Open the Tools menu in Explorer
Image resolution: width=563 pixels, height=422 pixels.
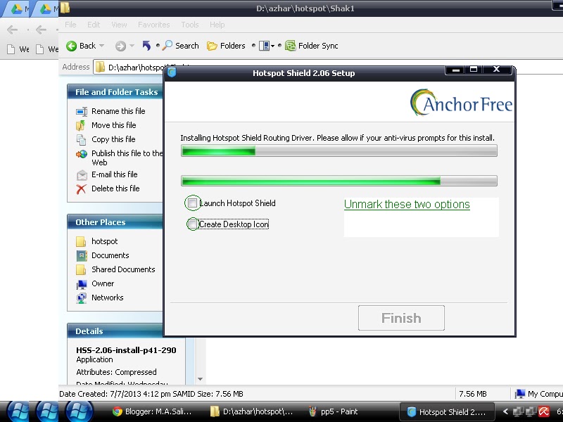[x=189, y=25]
